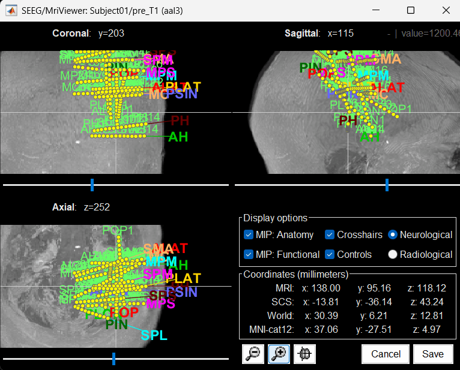Toggle the Controls checkbox

click(x=330, y=254)
